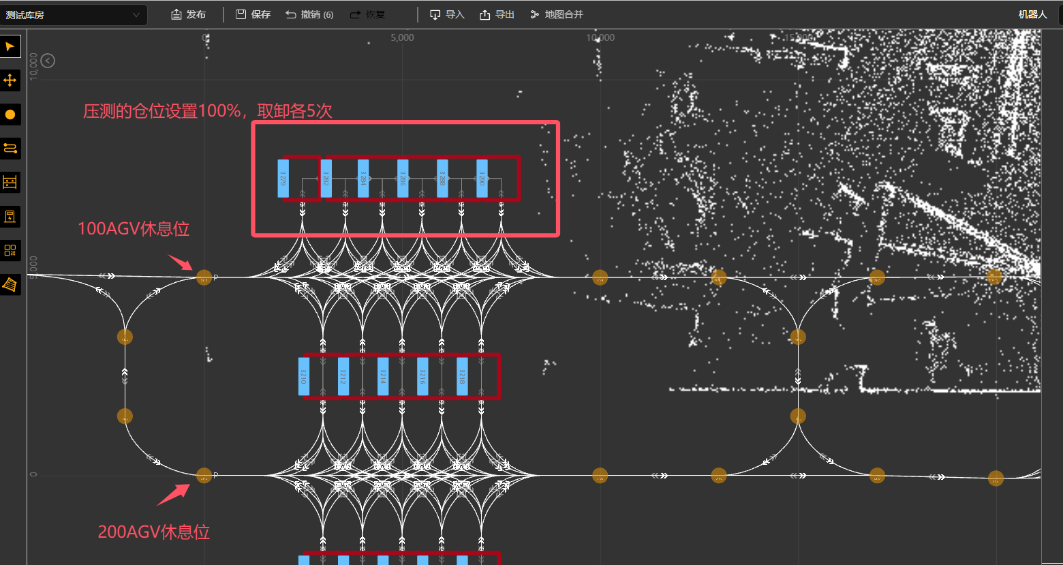
Task: Select blue storage bin 3284
Action: (363, 179)
